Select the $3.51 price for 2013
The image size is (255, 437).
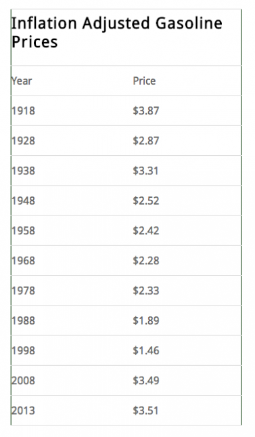coord(145,411)
